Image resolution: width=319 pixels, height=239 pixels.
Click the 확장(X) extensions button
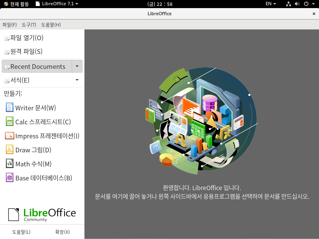[62, 232]
